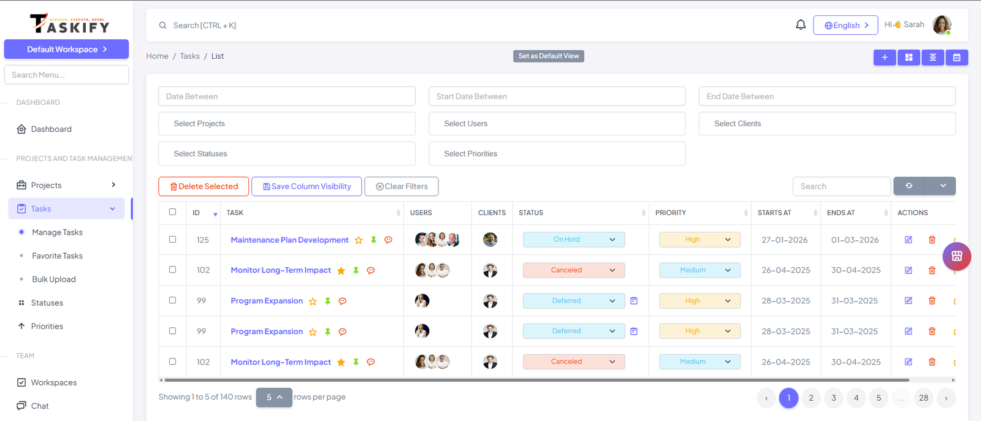
Task: Open Sarah's profile avatar
Action: pos(942,25)
